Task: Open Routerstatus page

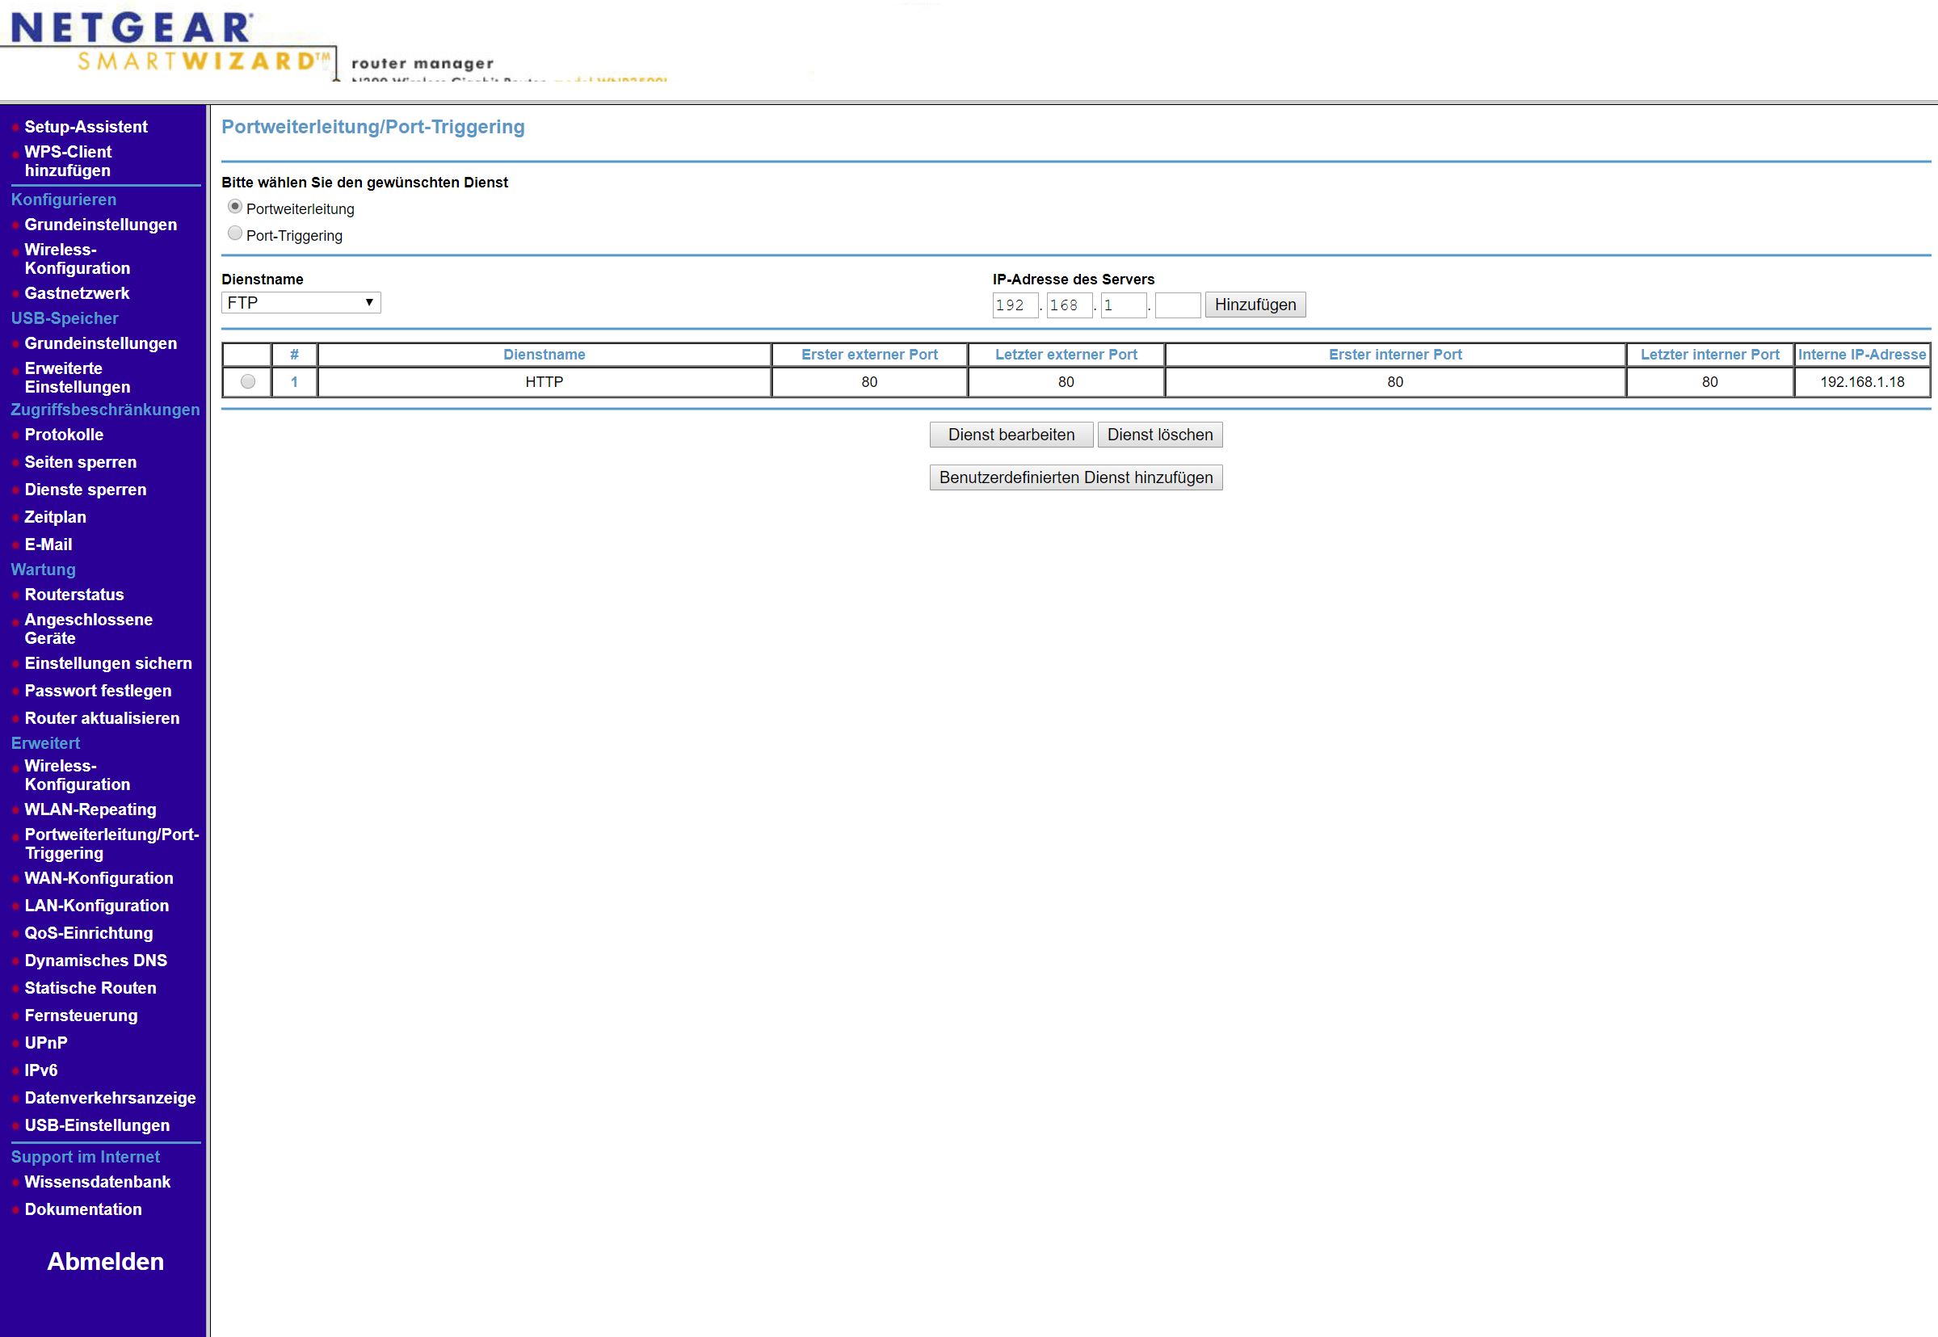Action: [x=74, y=595]
